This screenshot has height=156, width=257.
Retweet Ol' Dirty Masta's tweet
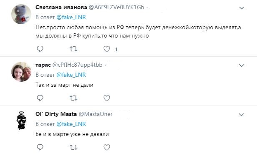pos(73,147)
